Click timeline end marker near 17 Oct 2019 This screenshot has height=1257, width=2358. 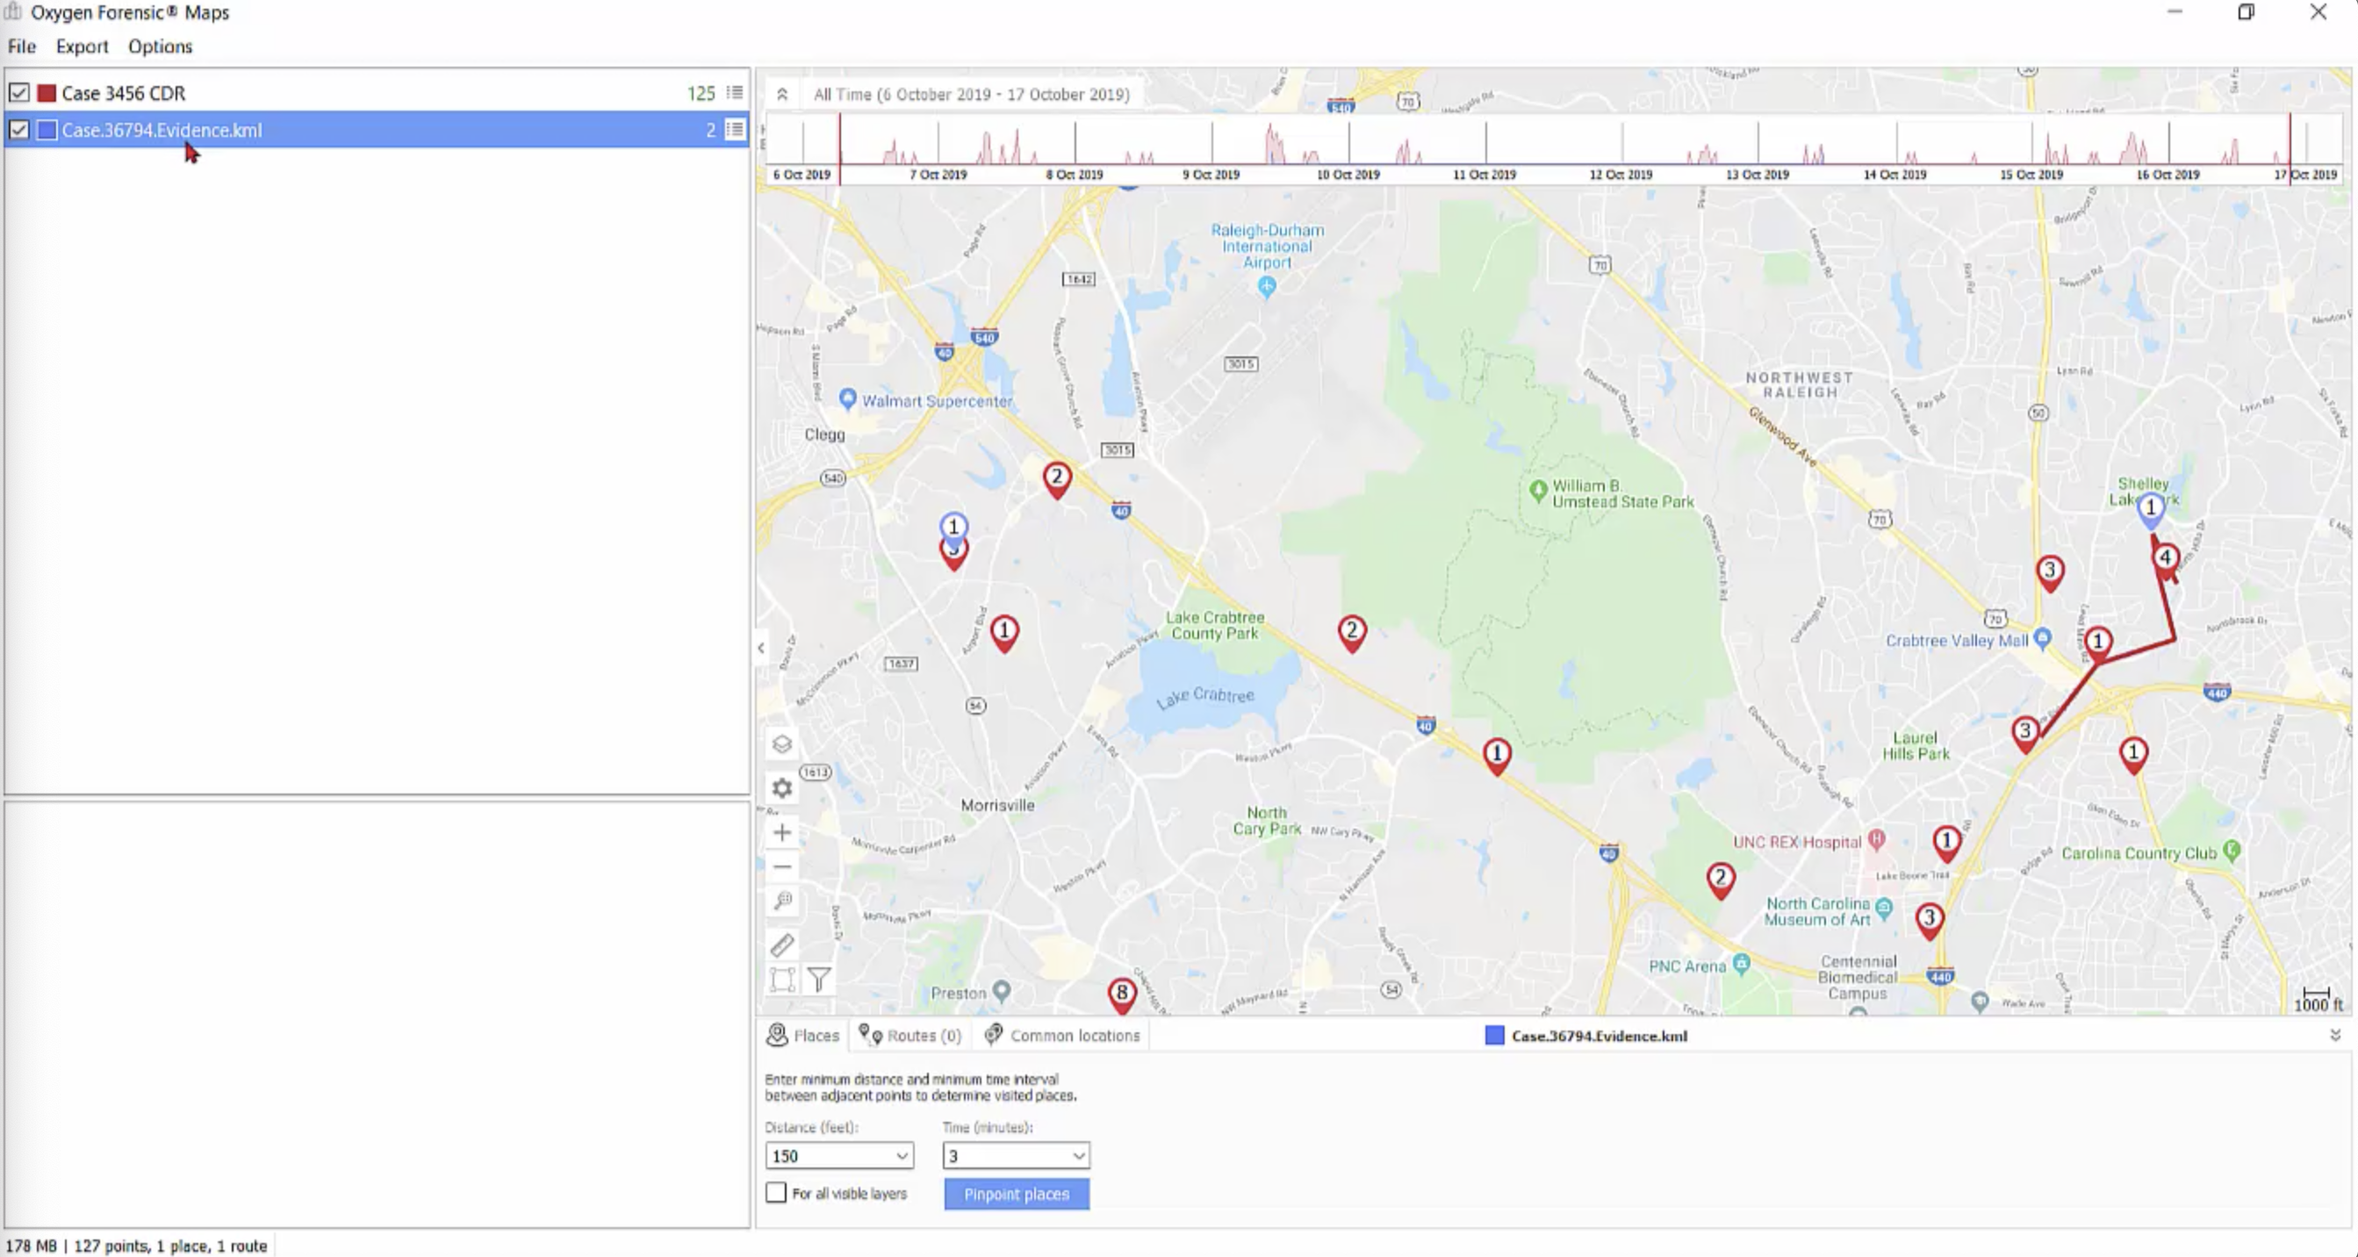[2290, 149]
